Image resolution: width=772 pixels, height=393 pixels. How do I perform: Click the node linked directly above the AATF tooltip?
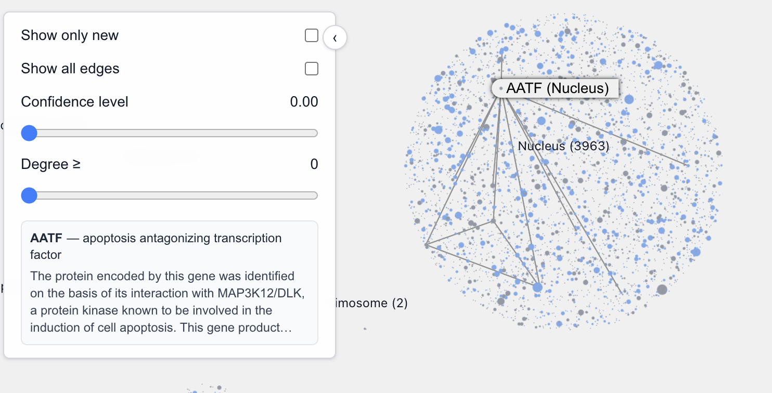point(501,51)
